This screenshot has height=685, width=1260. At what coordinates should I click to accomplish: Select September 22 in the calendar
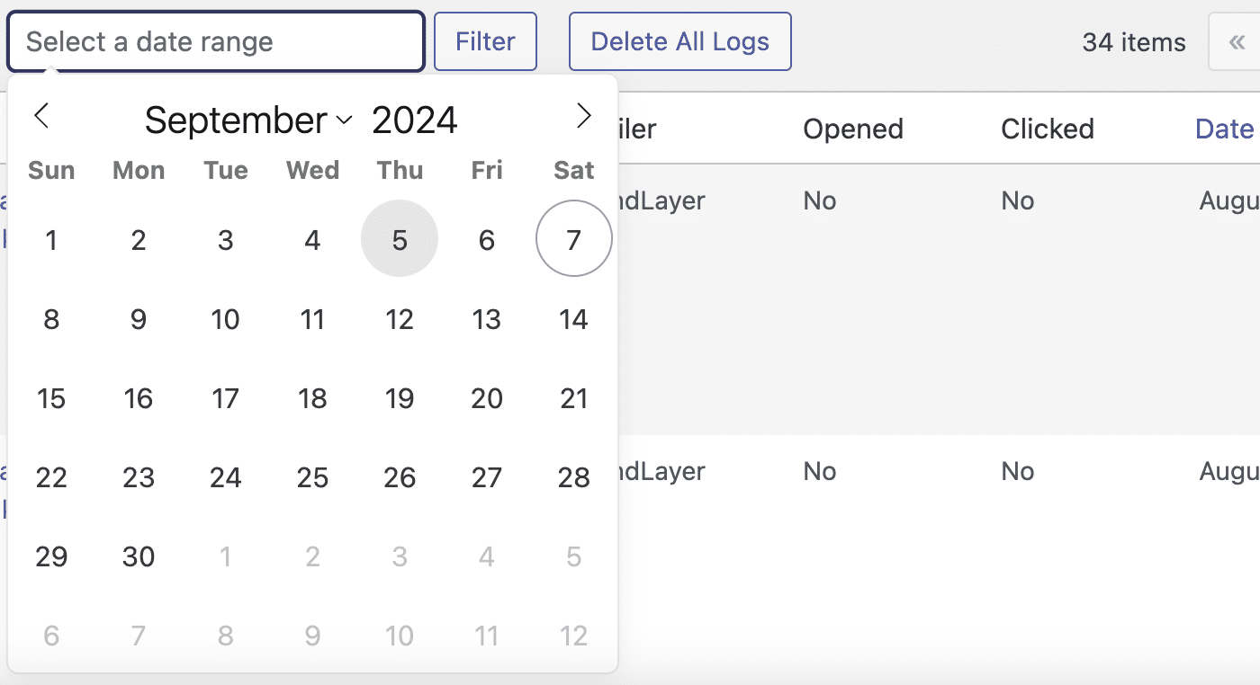click(x=51, y=477)
